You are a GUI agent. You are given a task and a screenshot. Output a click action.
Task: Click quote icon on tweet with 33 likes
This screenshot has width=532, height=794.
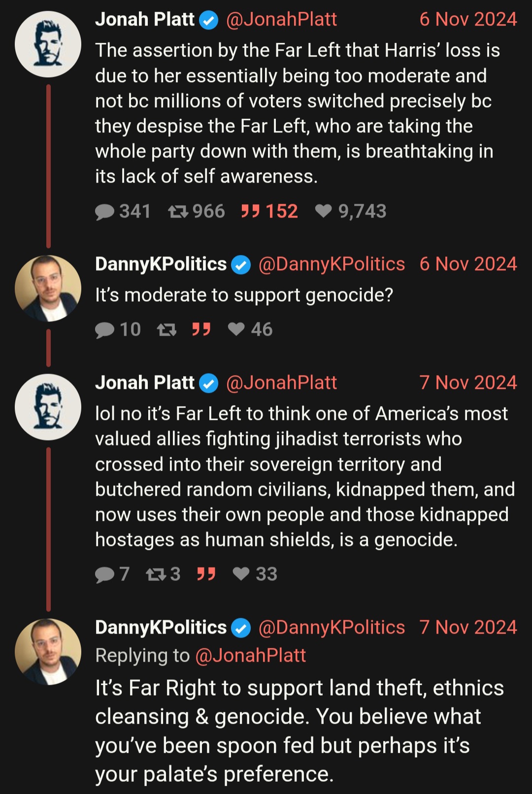[206, 574]
